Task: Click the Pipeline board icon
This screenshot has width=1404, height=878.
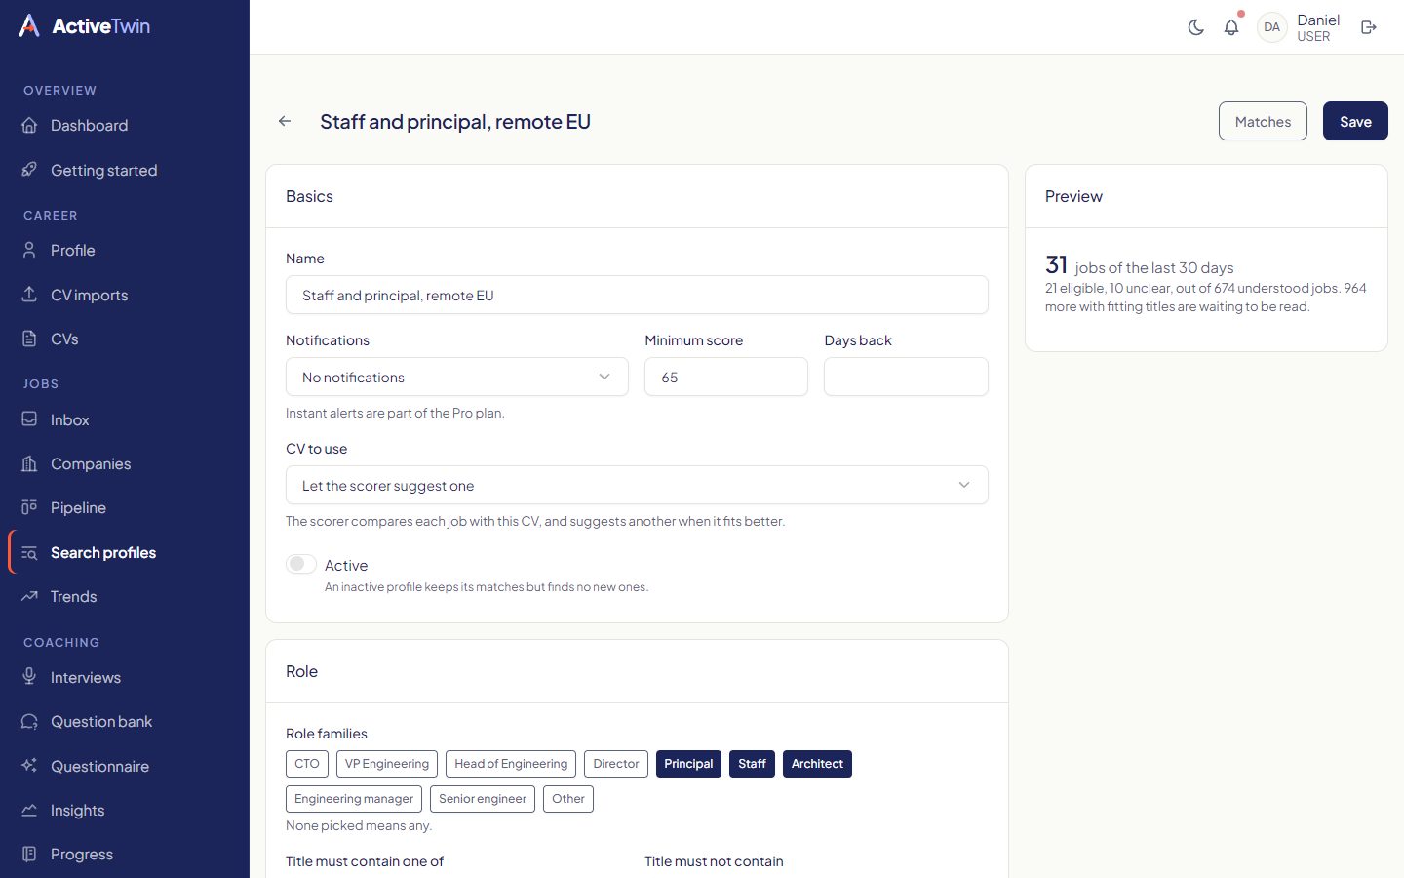Action: click(29, 507)
